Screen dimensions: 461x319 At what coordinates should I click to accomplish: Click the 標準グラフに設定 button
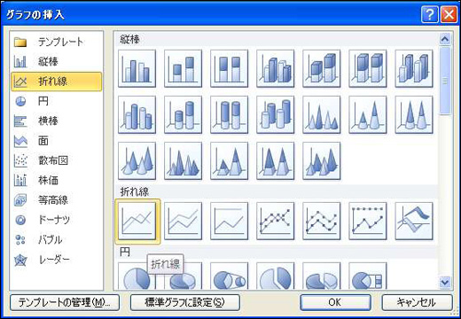pos(184,302)
